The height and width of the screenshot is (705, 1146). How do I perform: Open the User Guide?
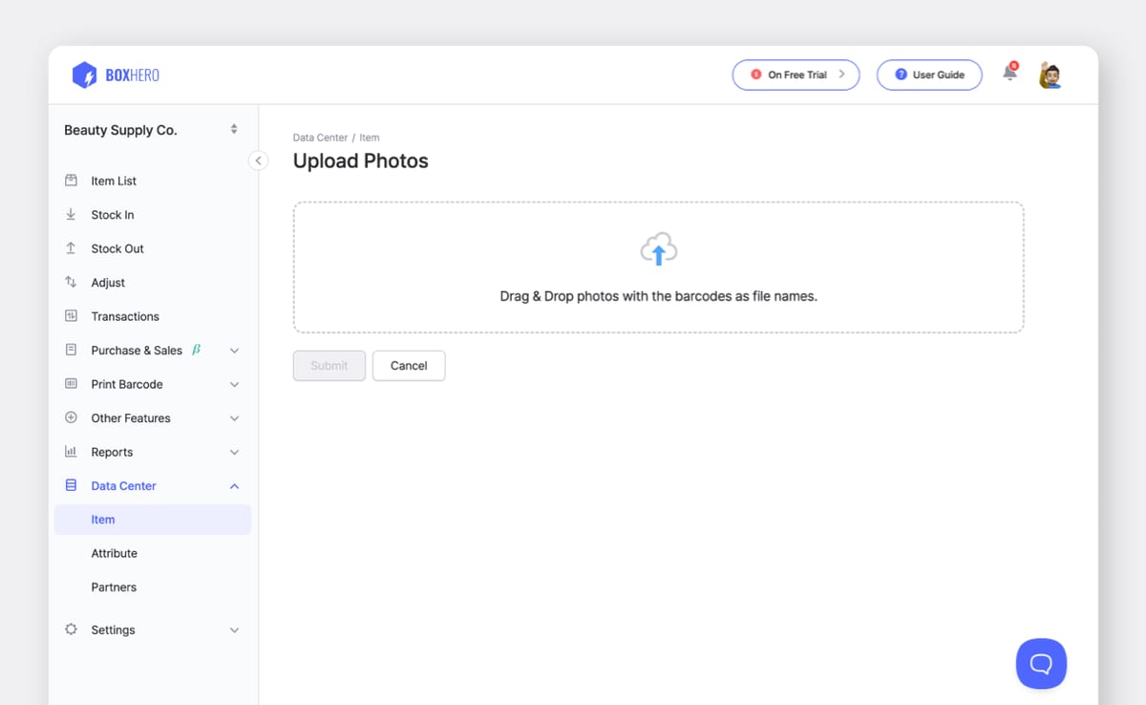(928, 74)
